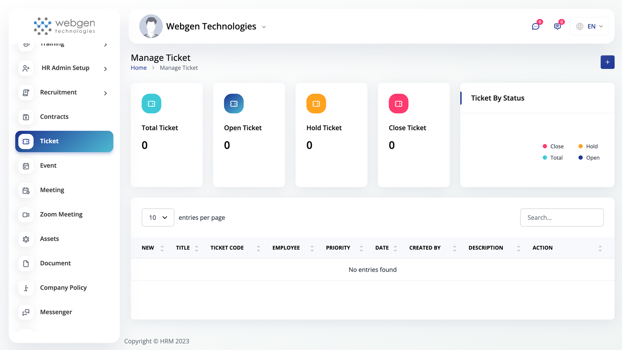This screenshot has width=622, height=350.
Task: Open the chat bubble notifications icon
Action: (x=536, y=26)
